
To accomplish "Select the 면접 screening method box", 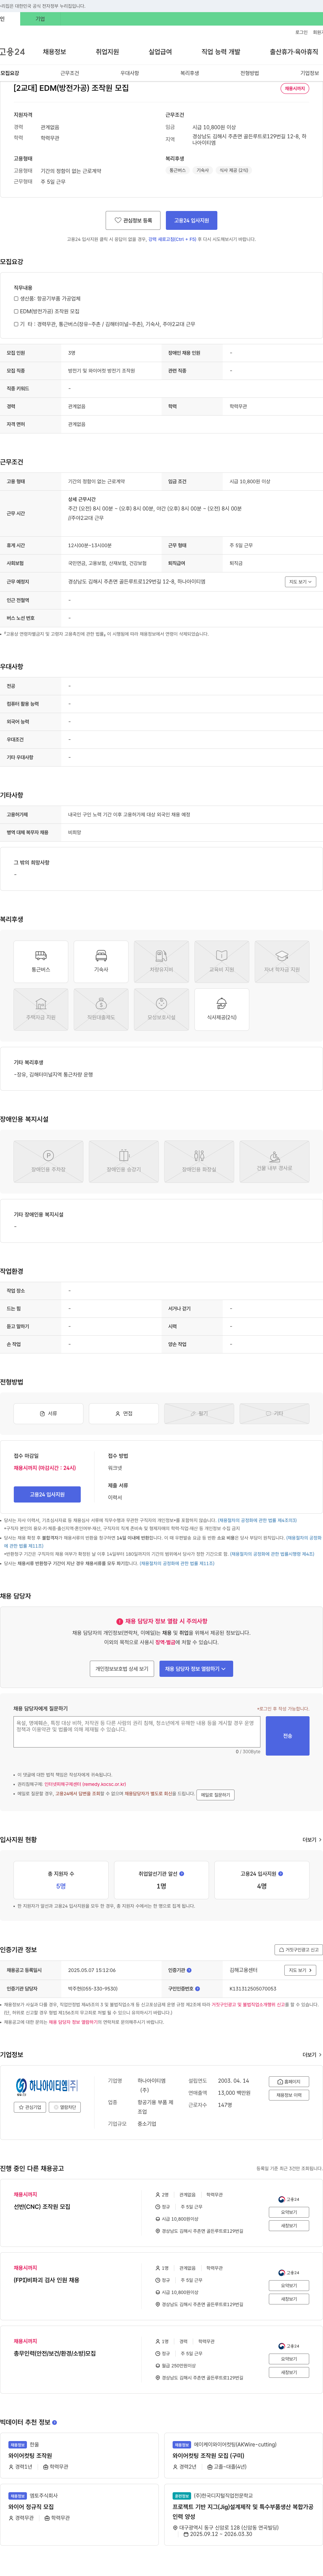I will [x=124, y=1413].
